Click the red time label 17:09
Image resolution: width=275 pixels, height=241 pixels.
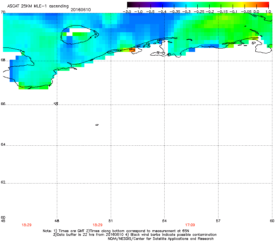[x=190, y=225]
